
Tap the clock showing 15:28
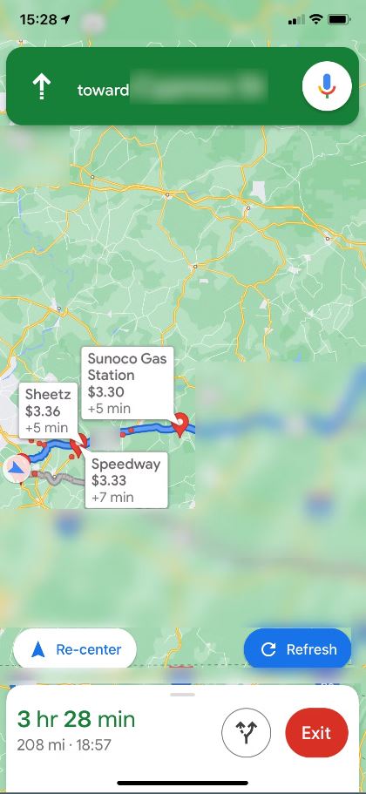(x=38, y=20)
